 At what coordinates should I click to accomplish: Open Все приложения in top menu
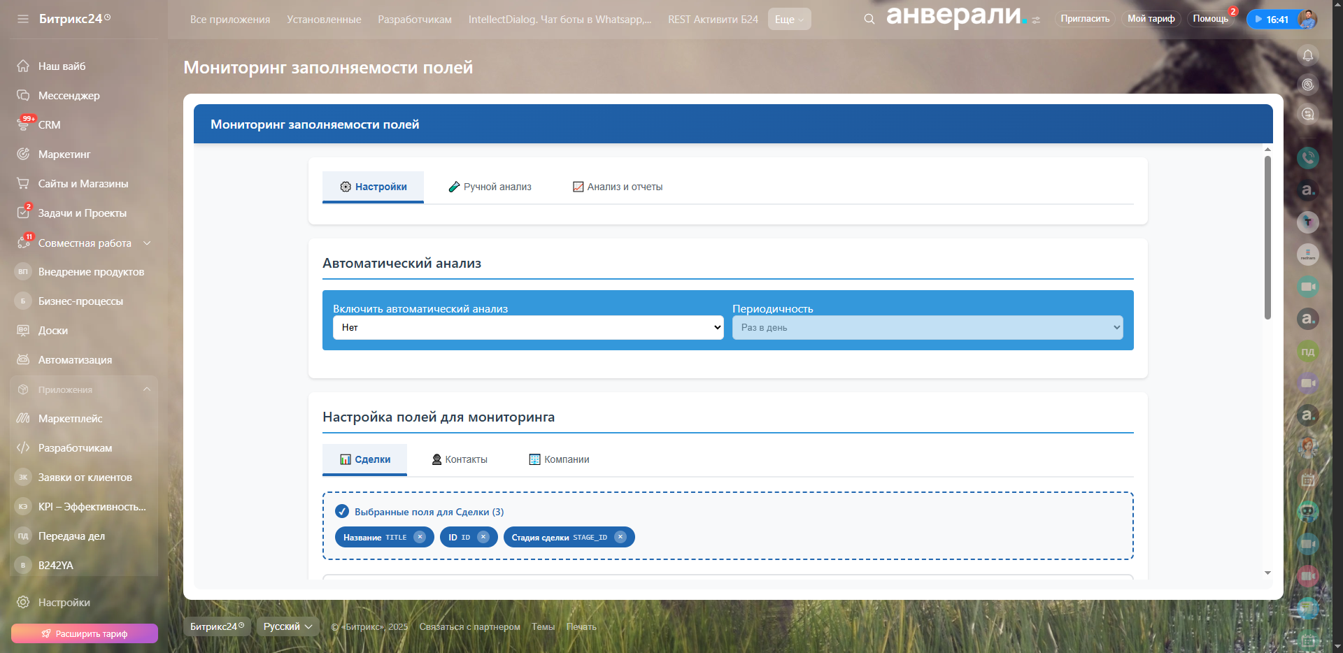[230, 20]
